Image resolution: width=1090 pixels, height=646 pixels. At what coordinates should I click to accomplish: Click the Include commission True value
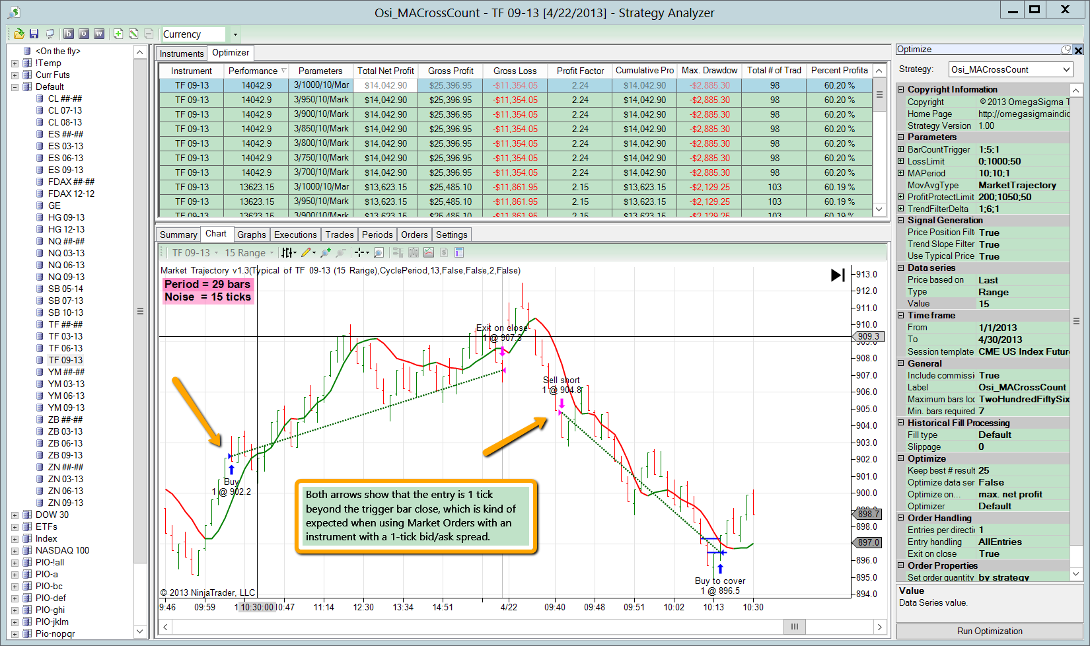point(1023,375)
